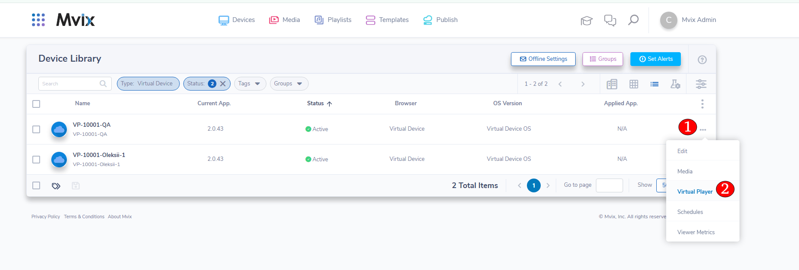
Task: Select Media from the context menu
Action: (703, 171)
